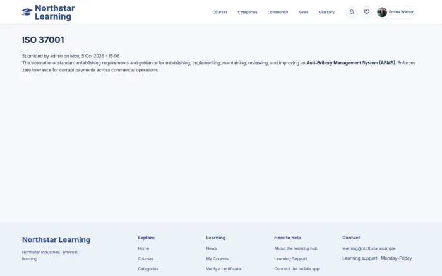Open the Categories menu item

[x=248, y=12]
